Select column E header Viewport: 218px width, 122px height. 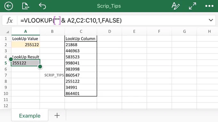coord(134,32)
